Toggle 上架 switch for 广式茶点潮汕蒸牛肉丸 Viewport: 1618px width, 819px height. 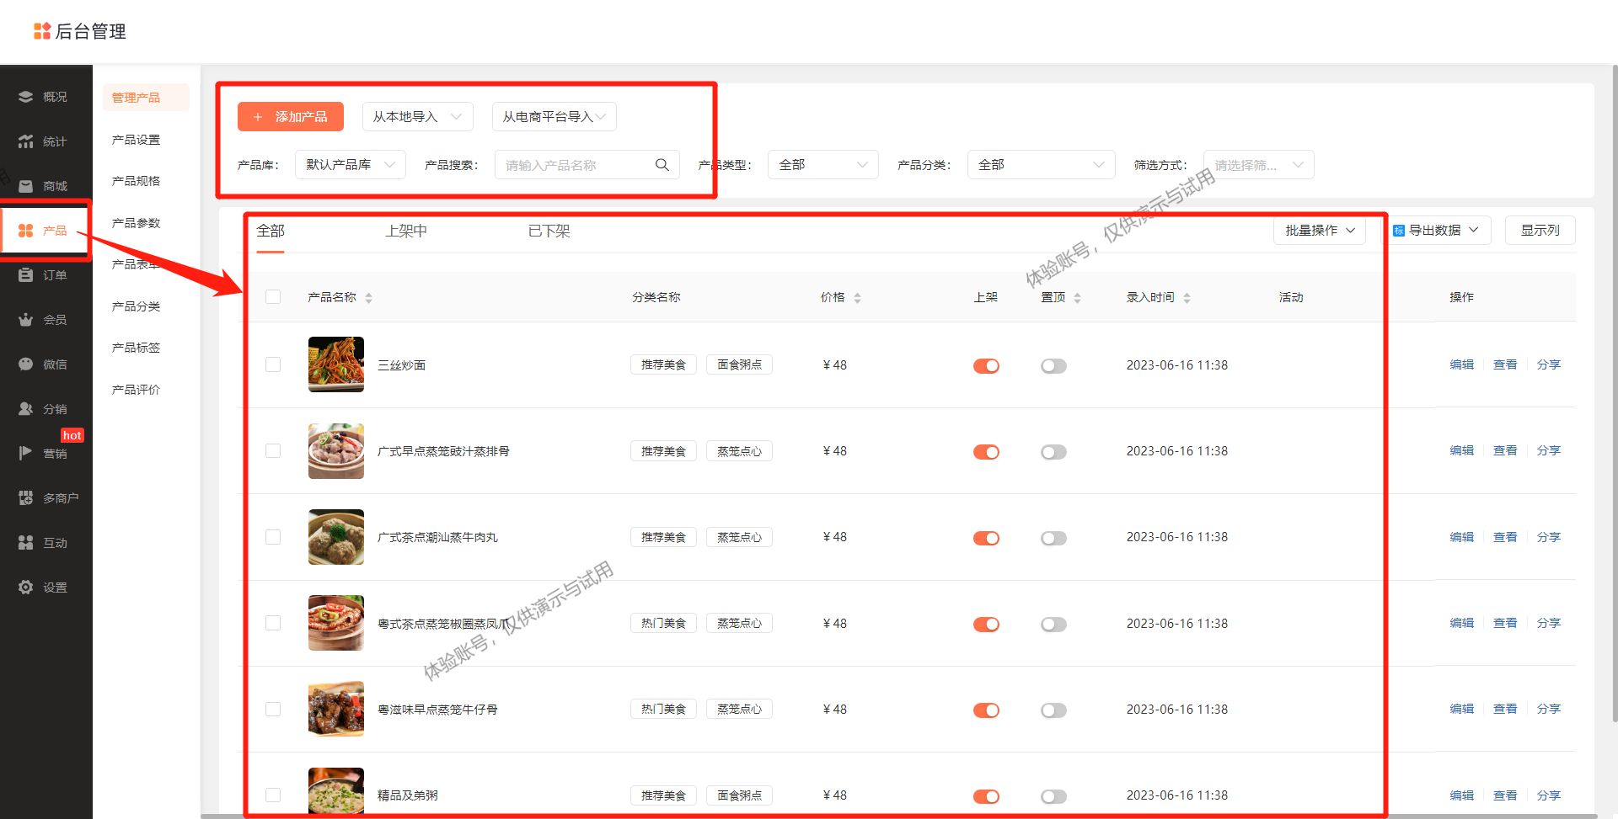(x=986, y=538)
